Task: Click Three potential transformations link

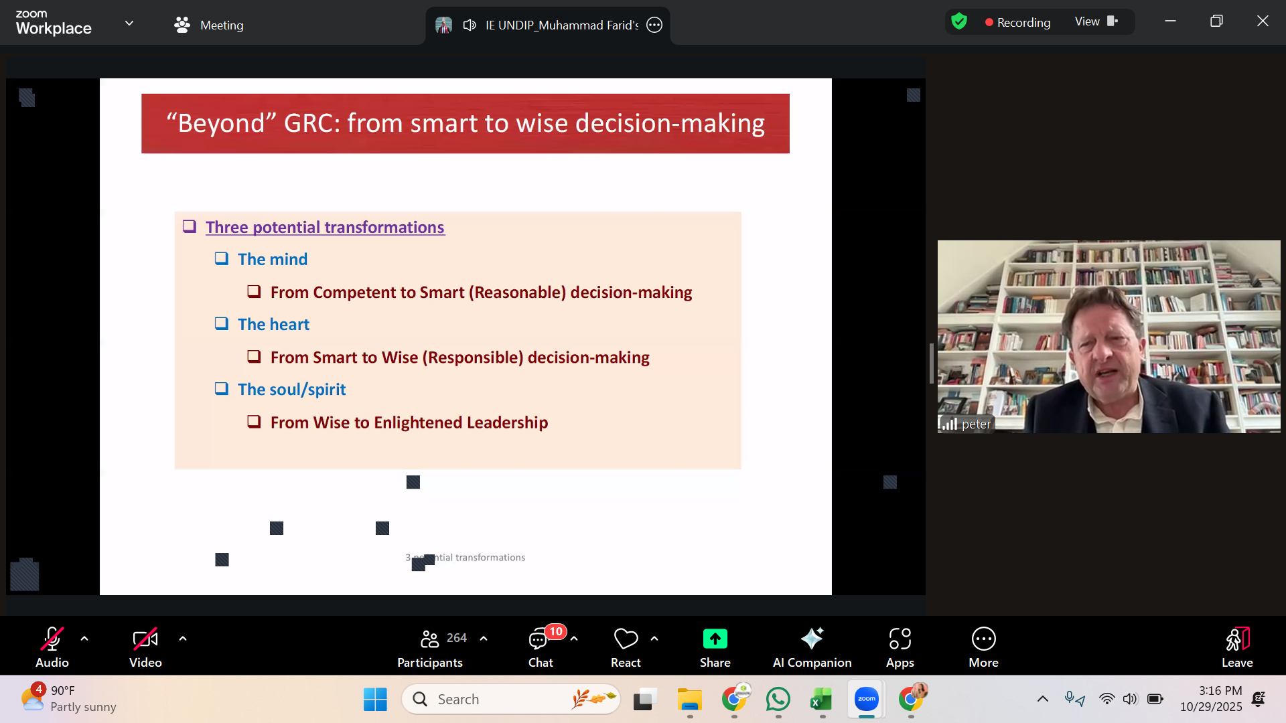Action: point(325,228)
